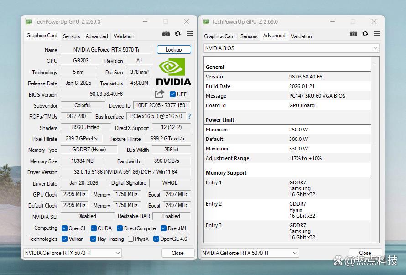Click Adjustment Range value -17% to +10%
The width and height of the screenshot is (406, 275).
click(305, 158)
